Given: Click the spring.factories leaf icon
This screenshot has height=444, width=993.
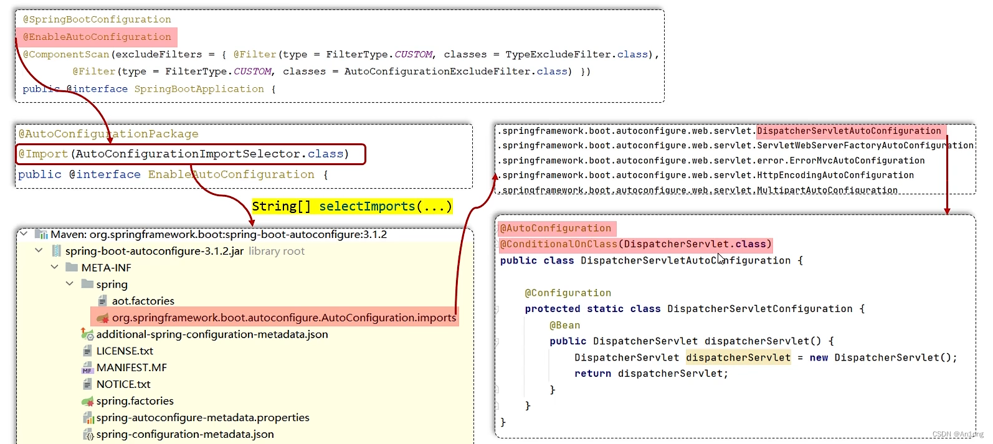Looking at the screenshot, I should tap(87, 401).
